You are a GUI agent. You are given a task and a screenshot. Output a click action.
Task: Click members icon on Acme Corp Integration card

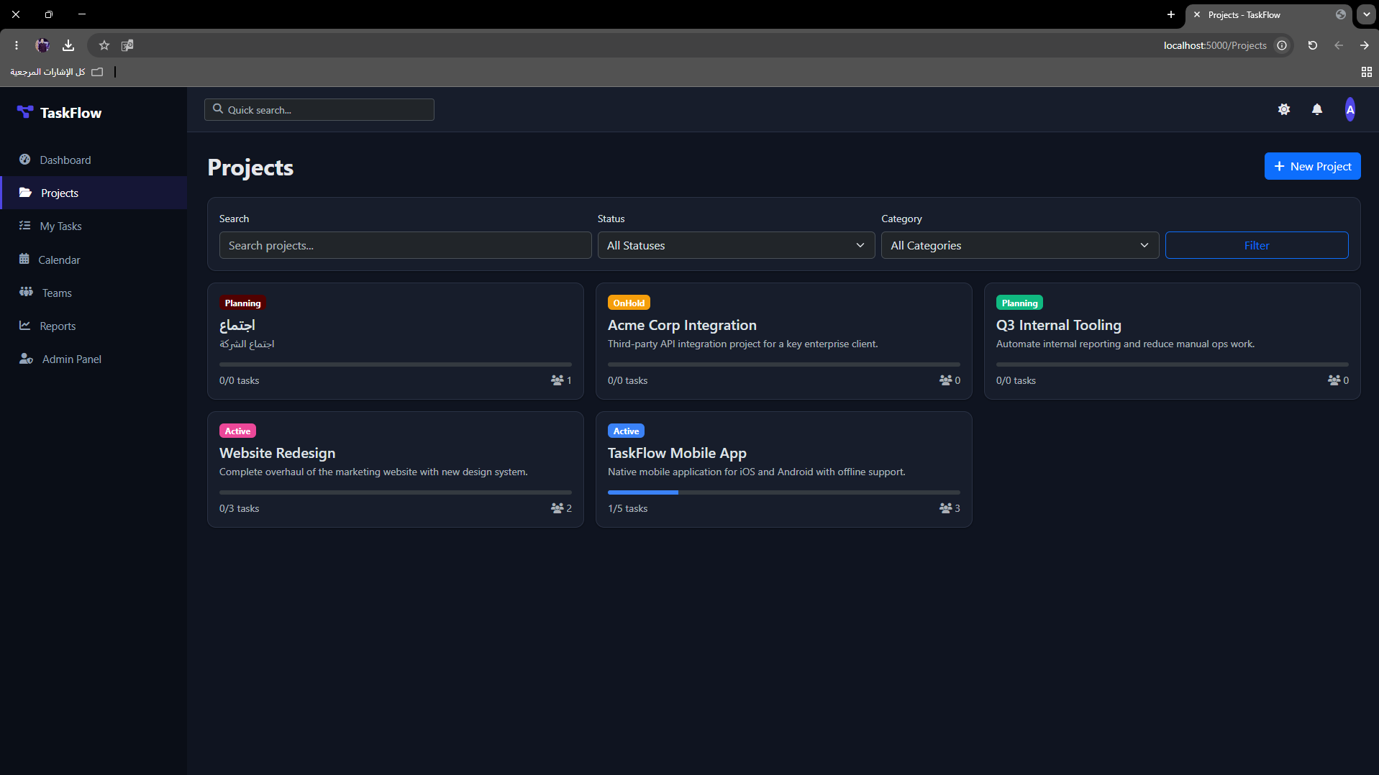(946, 380)
